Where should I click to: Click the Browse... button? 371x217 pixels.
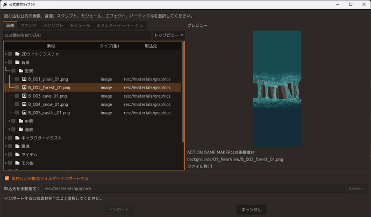pos(357,189)
